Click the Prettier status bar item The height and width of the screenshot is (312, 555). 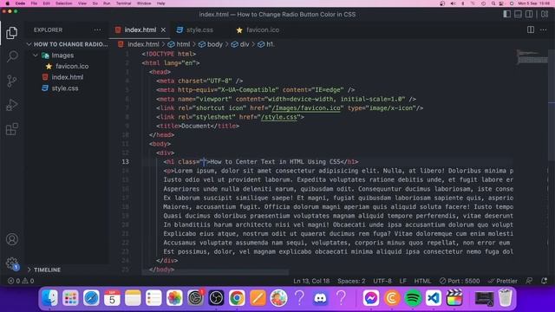(503, 281)
